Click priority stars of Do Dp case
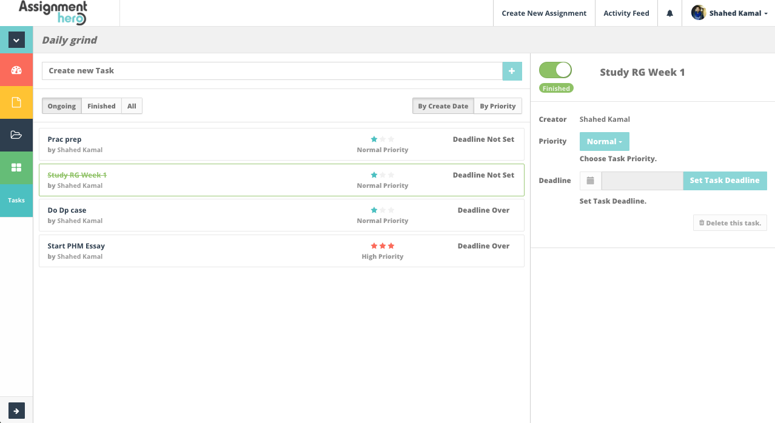The image size is (775, 423). 383,210
